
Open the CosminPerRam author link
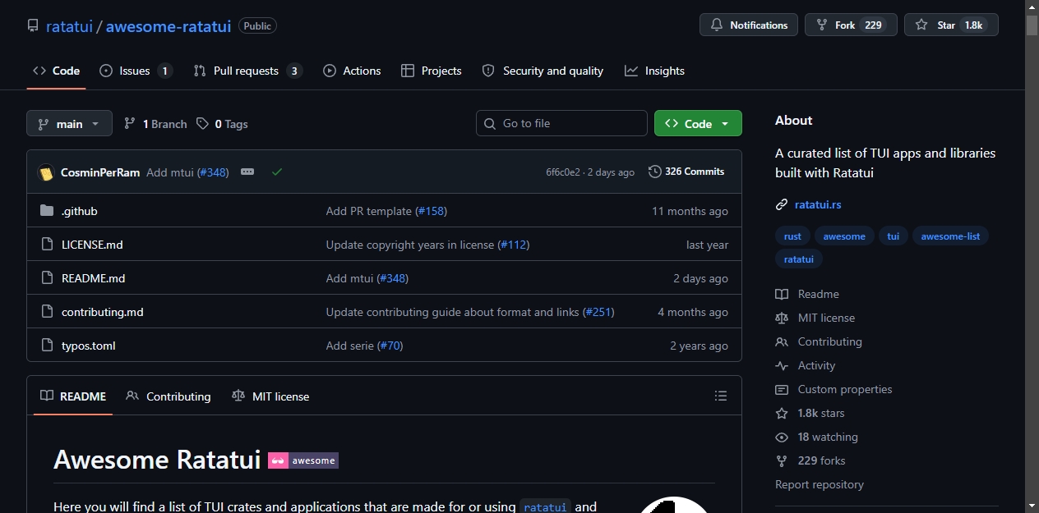[100, 172]
